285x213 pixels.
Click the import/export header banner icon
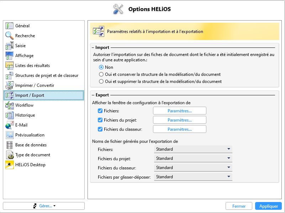point(99,31)
